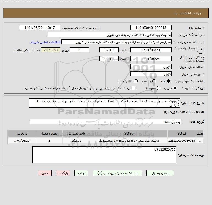Click the general need description text box
Screen dimensions: 212x205
tap(104, 103)
